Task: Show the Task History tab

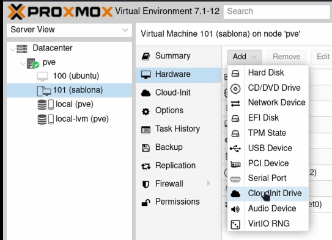Action: (179, 129)
